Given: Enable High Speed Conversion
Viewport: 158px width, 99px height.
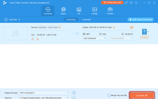Looking at the screenshot, I should click(140, 20).
